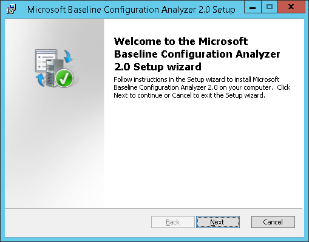
Task: Click the installer icon in title bar
Action: pos(12,9)
